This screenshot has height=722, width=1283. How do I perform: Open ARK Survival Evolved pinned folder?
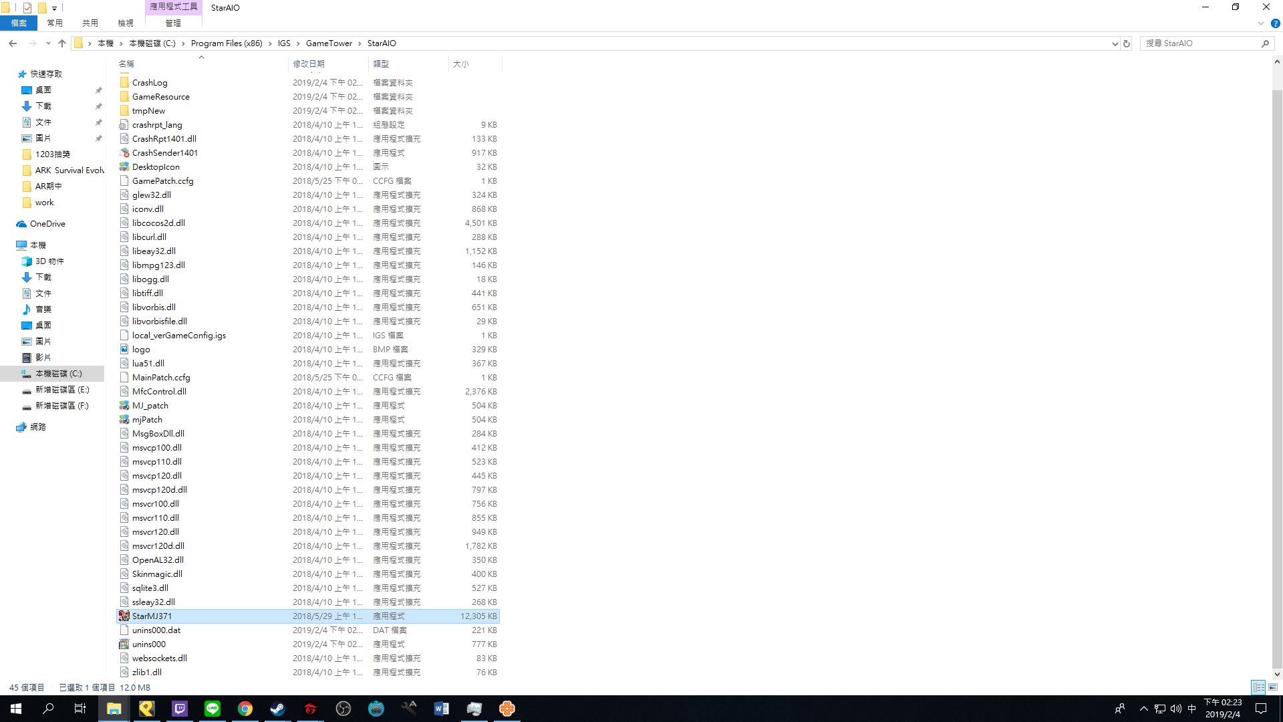click(x=69, y=170)
